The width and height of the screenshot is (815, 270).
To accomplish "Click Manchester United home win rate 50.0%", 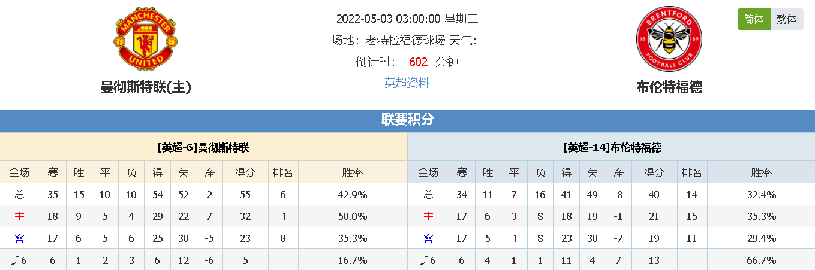I will tap(353, 216).
